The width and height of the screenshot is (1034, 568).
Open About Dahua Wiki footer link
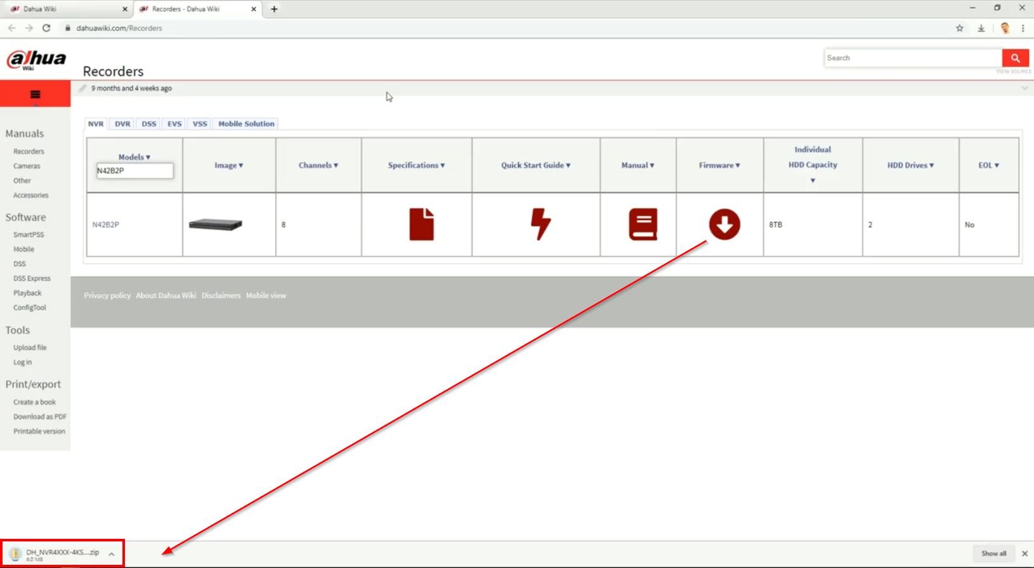(166, 295)
